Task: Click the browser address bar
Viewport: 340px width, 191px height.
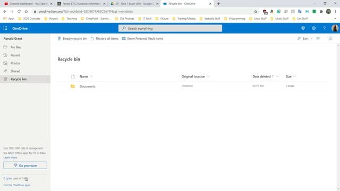Action: (143, 12)
